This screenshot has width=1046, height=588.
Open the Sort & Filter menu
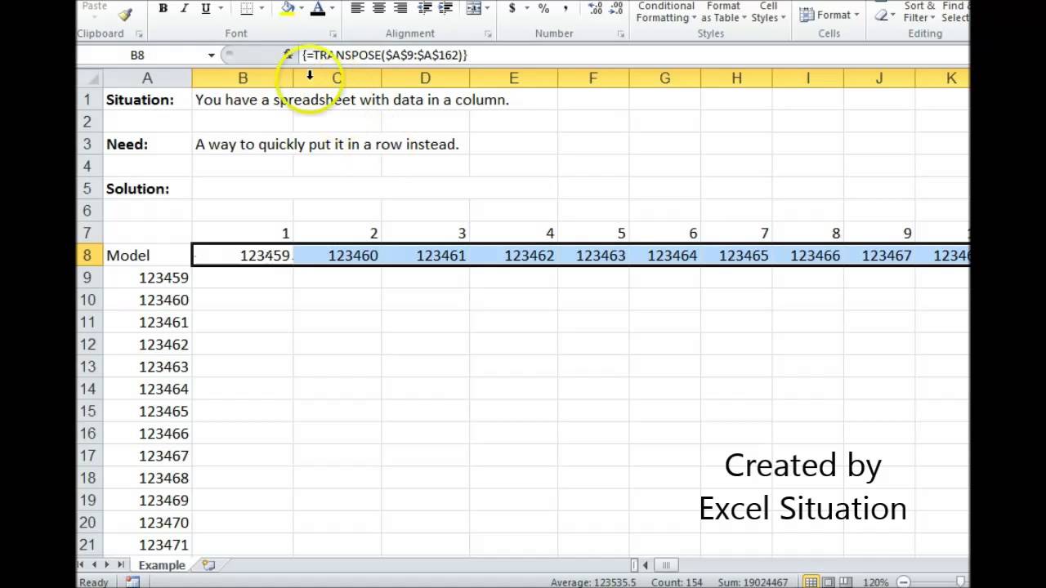tap(919, 11)
